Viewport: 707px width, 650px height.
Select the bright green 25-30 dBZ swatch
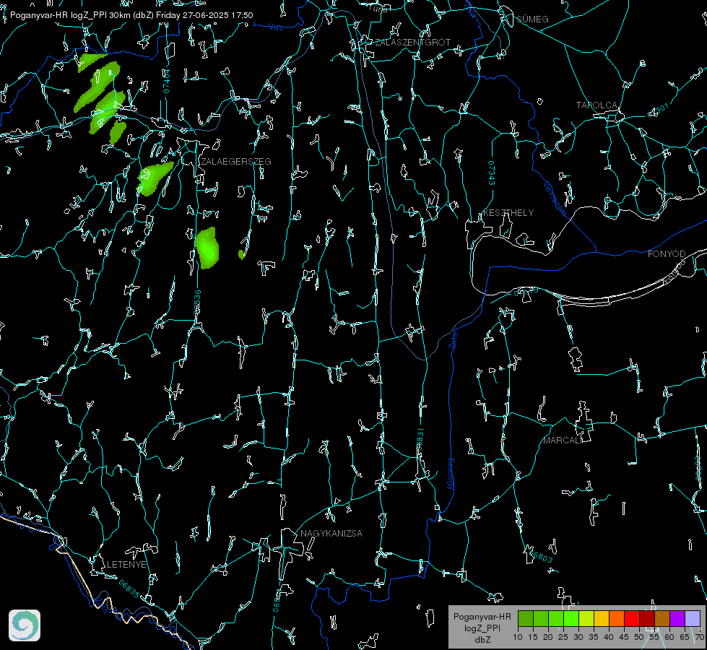[x=571, y=618]
